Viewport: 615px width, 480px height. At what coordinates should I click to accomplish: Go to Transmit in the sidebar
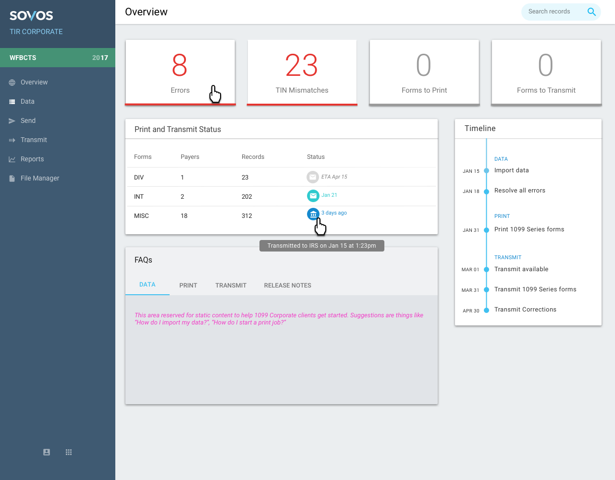point(34,140)
